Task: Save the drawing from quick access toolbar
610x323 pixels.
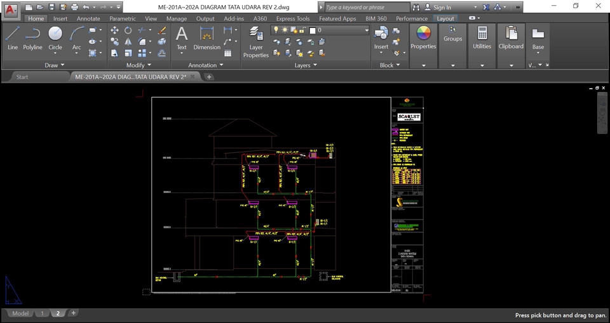Action: click(x=51, y=7)
